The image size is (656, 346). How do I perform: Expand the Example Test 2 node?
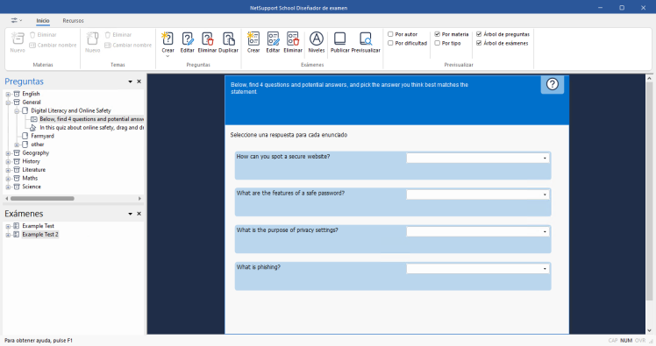coord(8,235)
